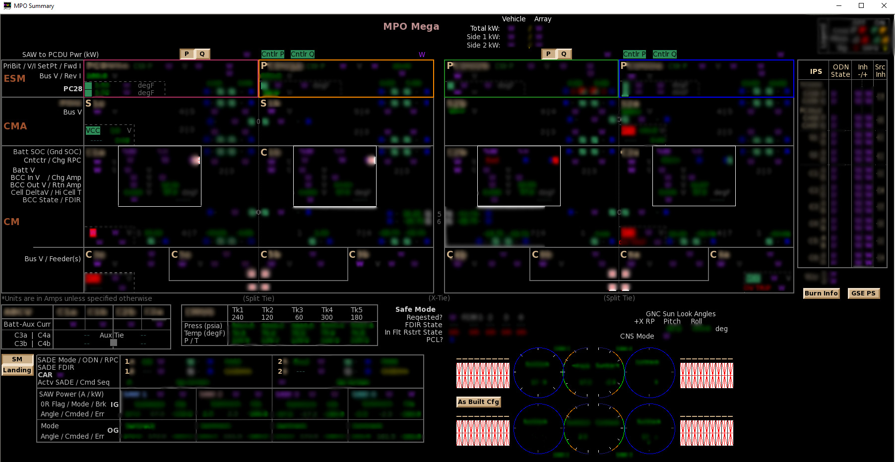895x462 pixels.
Task: Toggle the VCC indicator in the CMA section
Action: (93, 130)
